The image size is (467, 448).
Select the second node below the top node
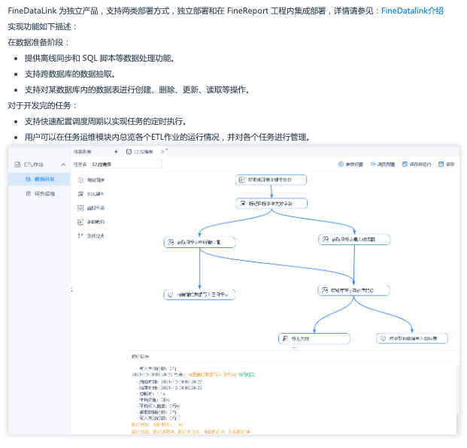coord(271,204)
